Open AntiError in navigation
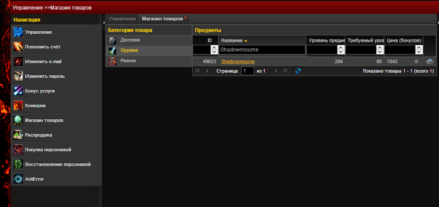This screenshot has height=207, width=439. (x=56, y=179)
